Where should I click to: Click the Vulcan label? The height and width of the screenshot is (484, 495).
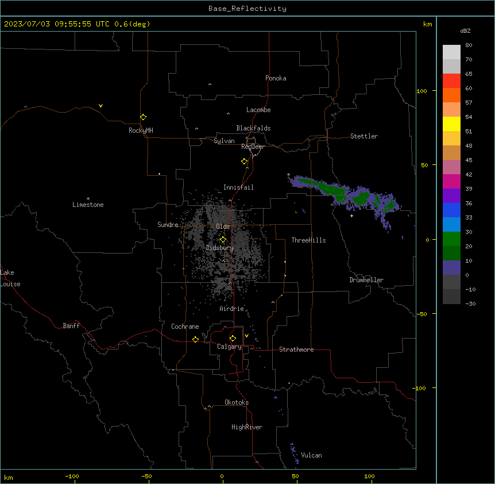[312, 455]
